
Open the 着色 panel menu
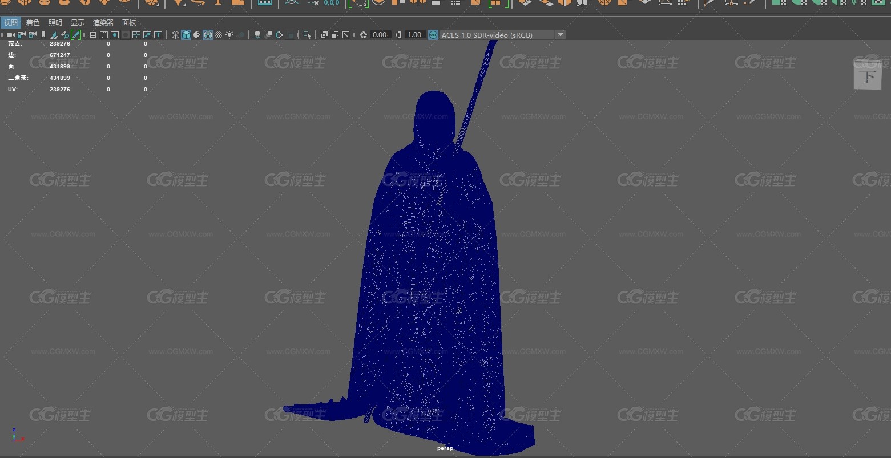click(33, 23)
